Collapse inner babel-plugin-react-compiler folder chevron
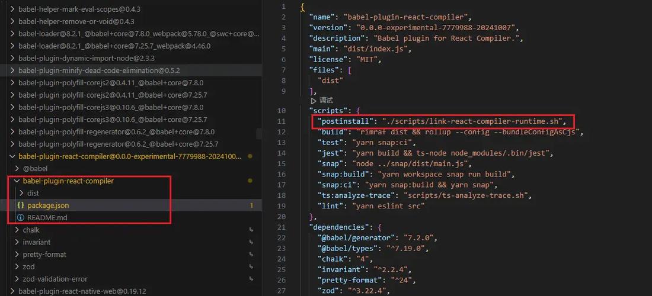The image size is (652, 296). click(17, 181)
